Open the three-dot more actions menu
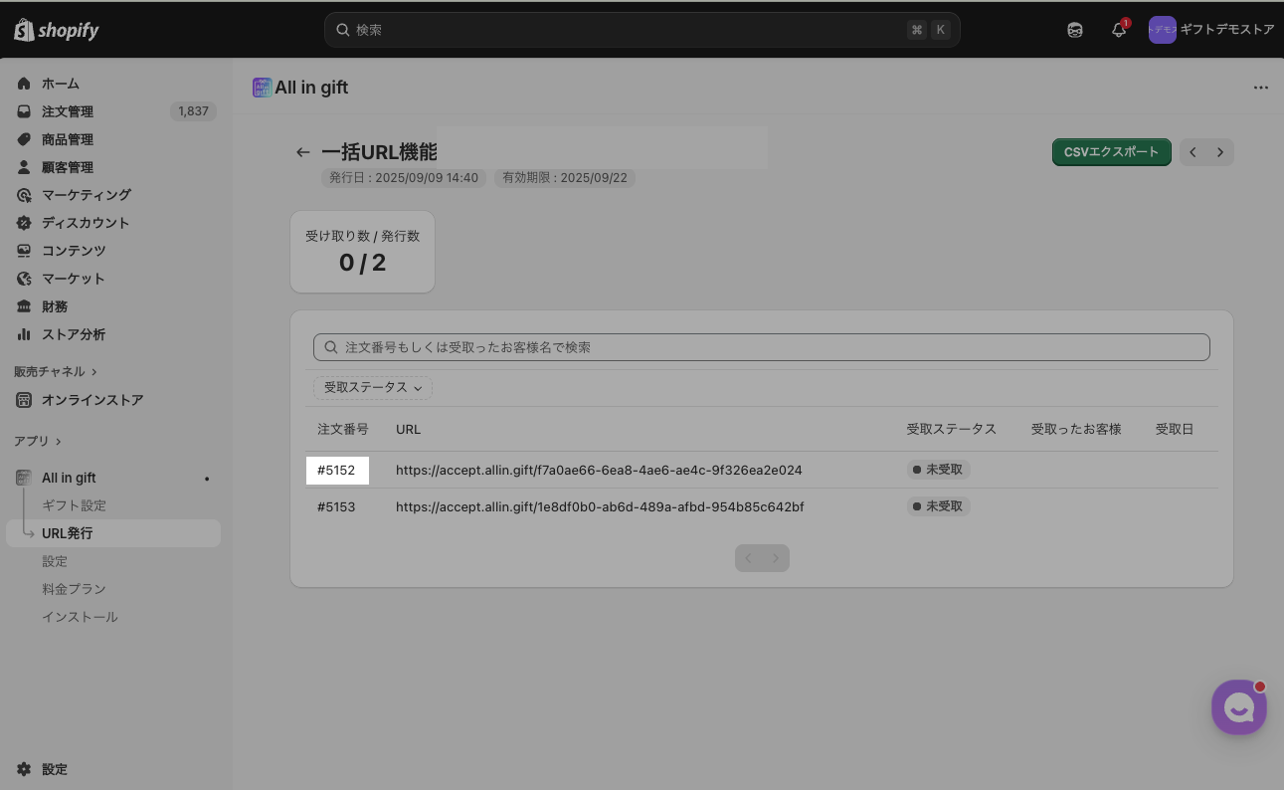Image resolution: width=1284 pixels, height=790 pixels. [1261, 88]
